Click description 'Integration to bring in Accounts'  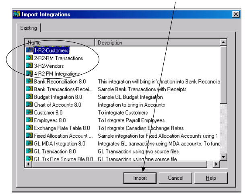point(132,105)
